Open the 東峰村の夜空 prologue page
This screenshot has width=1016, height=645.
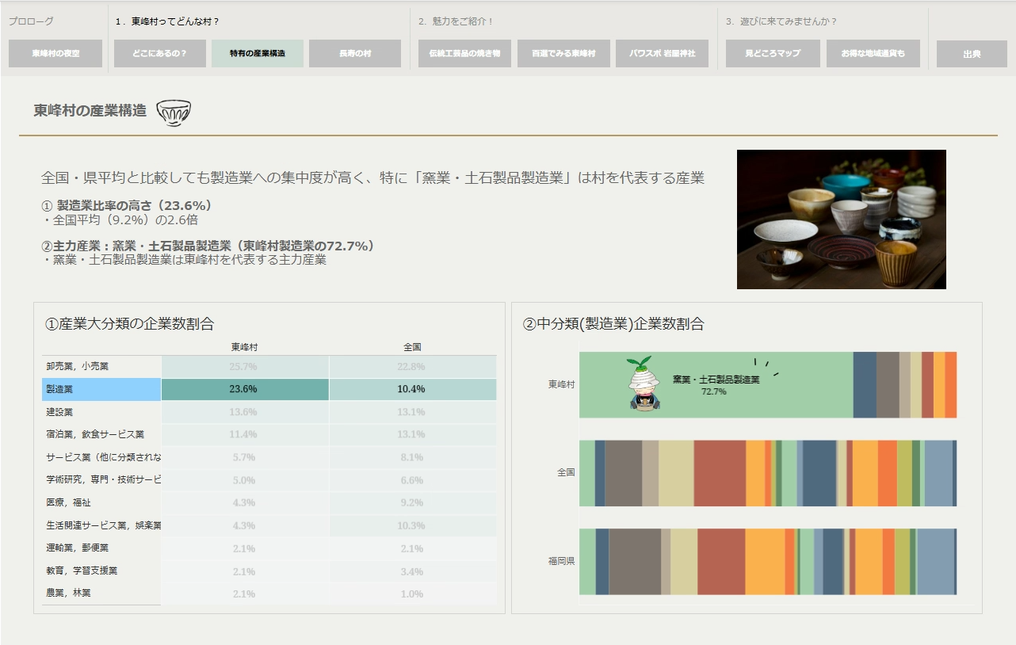55,54
